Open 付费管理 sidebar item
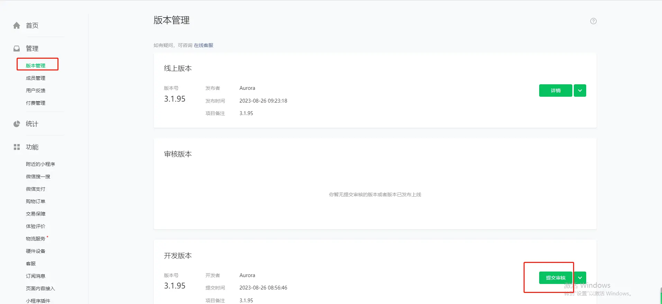 coord(36,103)
